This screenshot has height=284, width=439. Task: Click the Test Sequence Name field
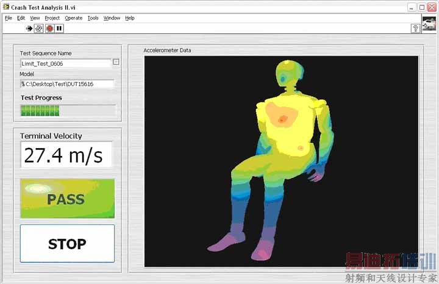[x=66, y=63]
